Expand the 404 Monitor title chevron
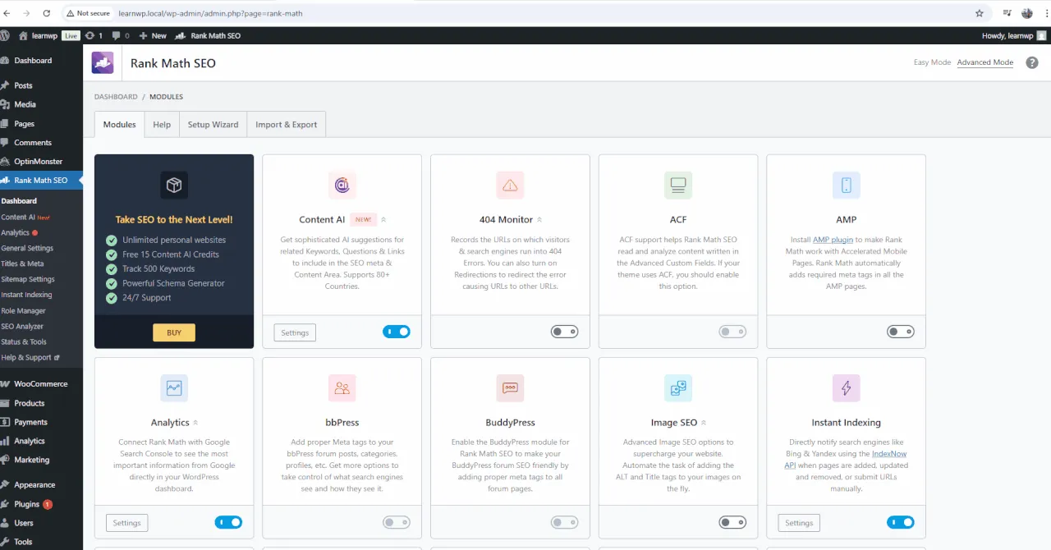Viewport: 1051px width, 550px height. [539, 220]
